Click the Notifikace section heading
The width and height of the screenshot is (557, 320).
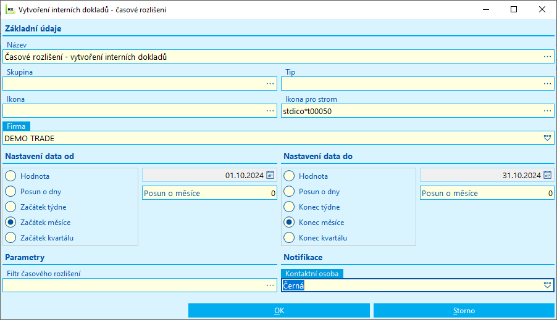click(303, 257)
